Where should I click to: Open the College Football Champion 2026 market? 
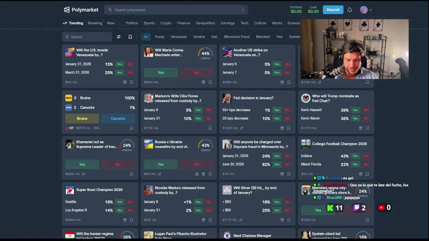click(339, 144)
